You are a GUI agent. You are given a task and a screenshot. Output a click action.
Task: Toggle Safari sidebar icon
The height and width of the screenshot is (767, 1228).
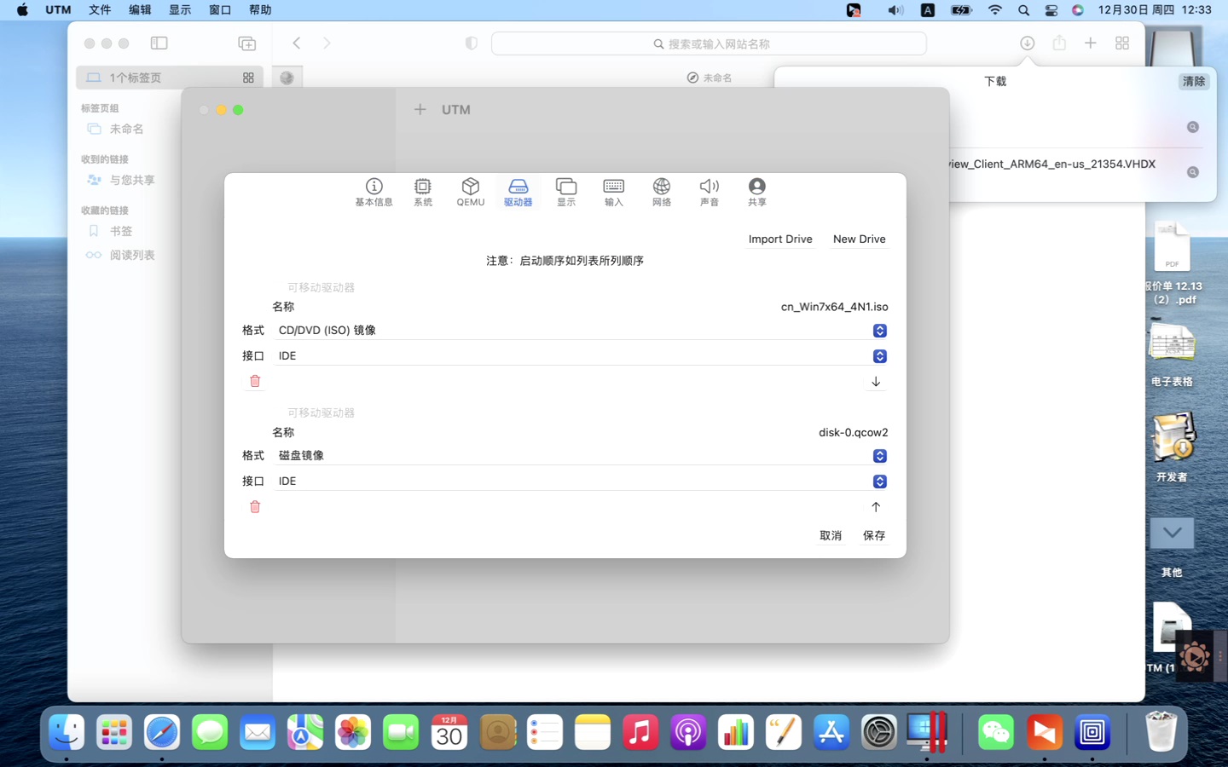159,43
